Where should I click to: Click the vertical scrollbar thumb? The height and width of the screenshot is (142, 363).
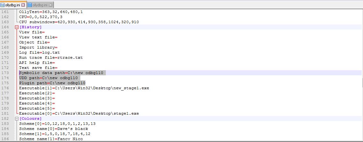[362, 83]
